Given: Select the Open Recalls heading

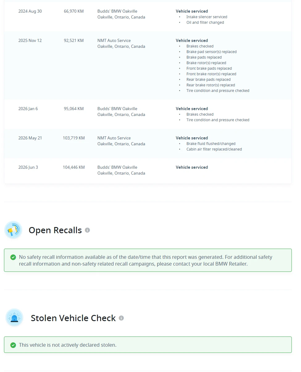Looking at the screenshot, I should tap(55, 230).
